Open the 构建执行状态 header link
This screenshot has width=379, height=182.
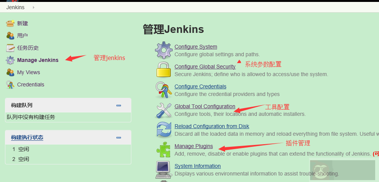point(27,138)
